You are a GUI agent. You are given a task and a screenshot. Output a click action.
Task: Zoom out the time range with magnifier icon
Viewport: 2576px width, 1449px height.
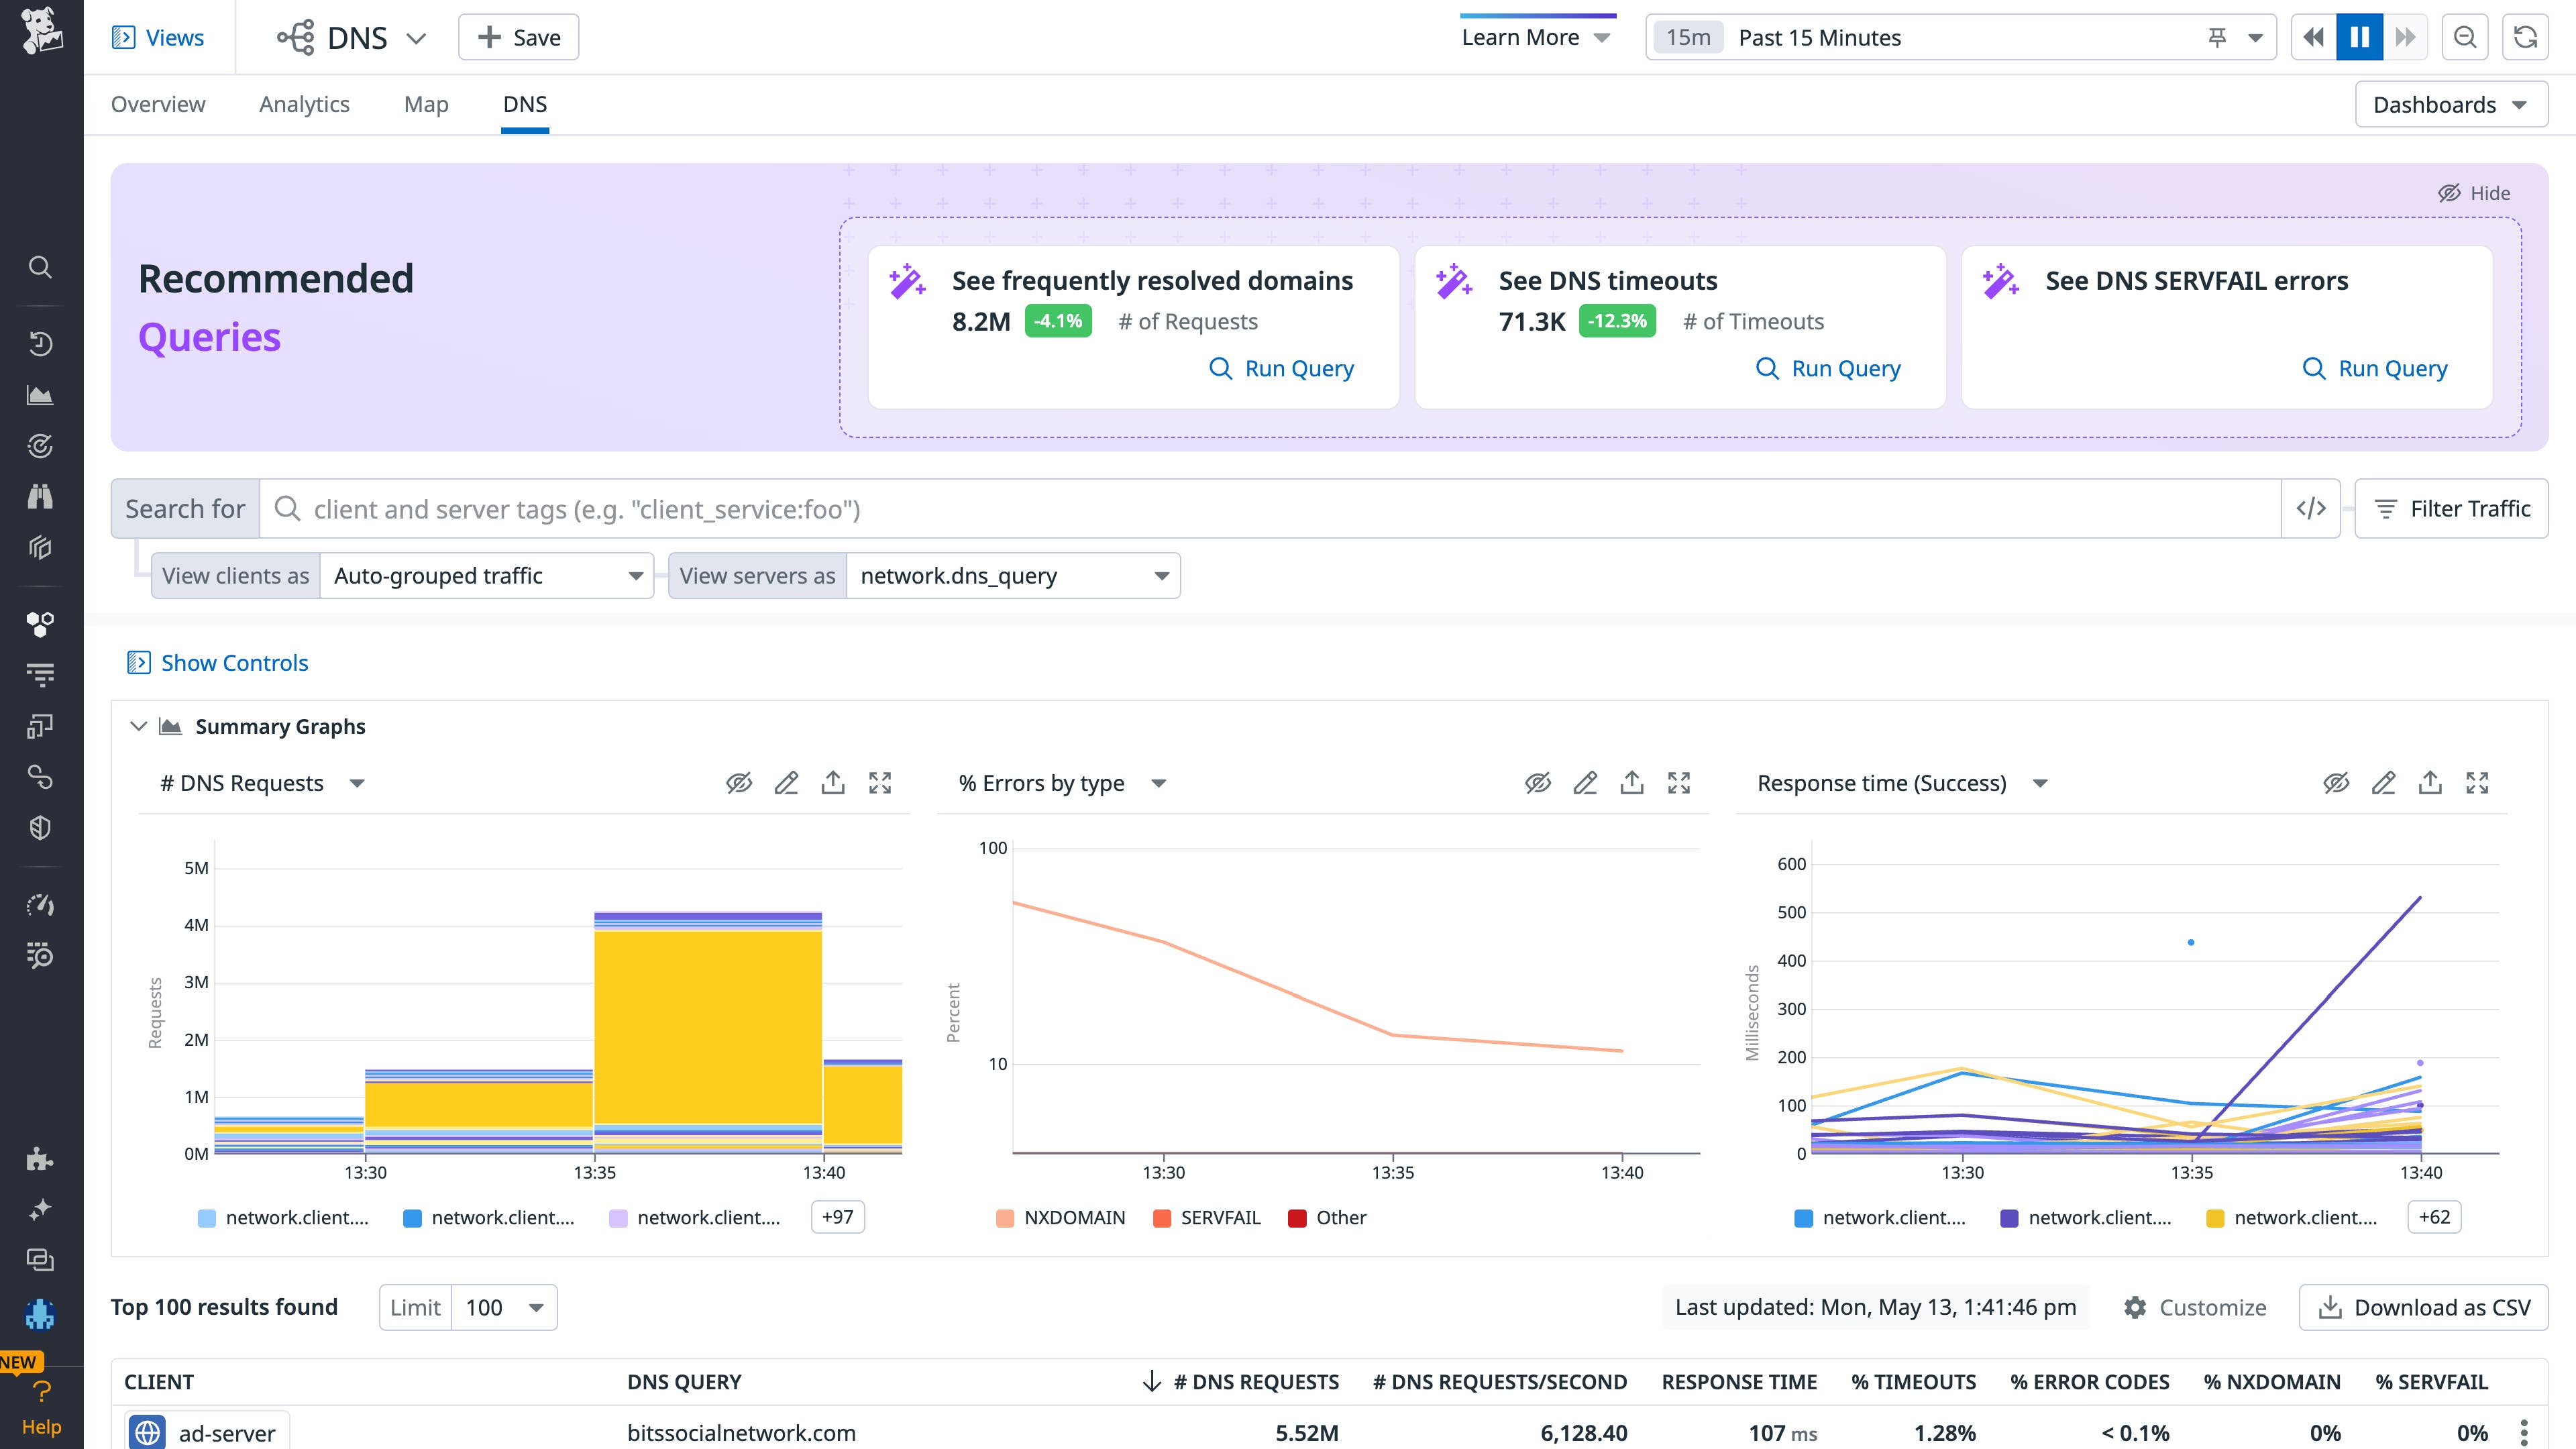(x=2465, y=37)
